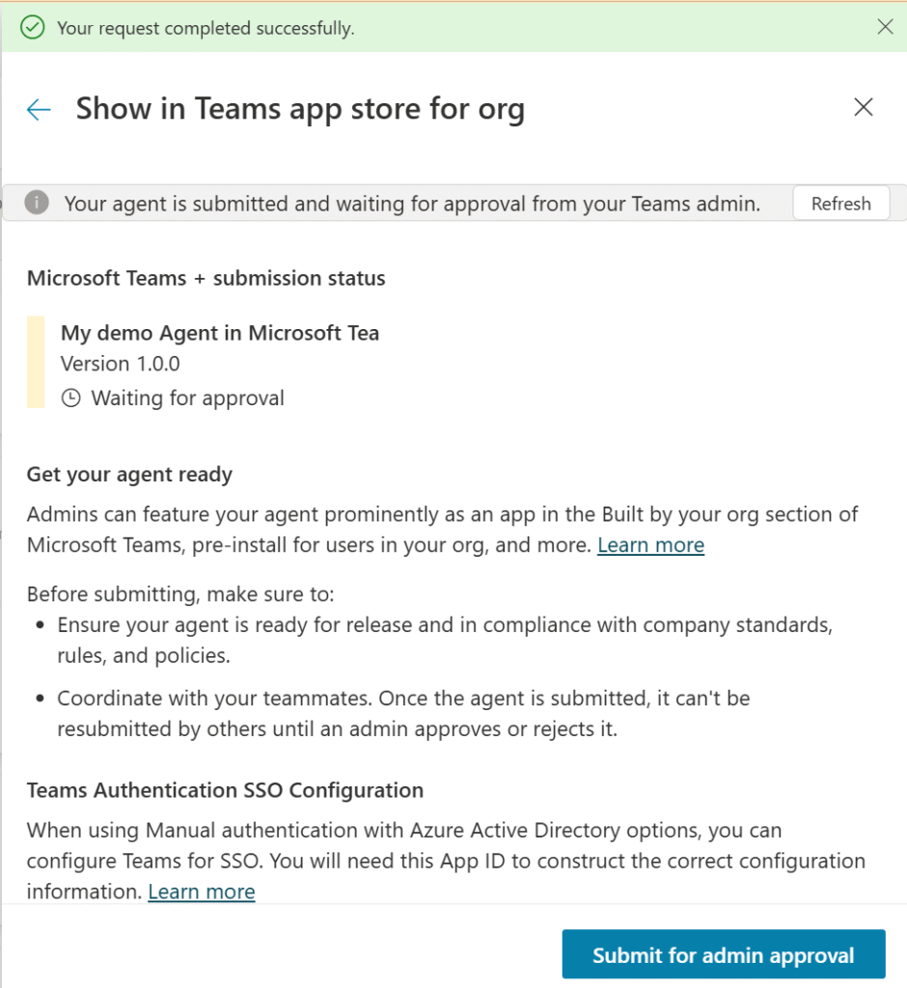Open Learn more link about SSO configuration
This screenshot has height=988, width=907.
202,892
